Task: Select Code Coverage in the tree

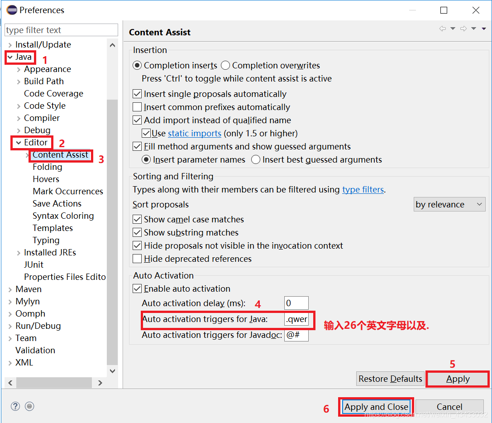Action: point(54,94)
